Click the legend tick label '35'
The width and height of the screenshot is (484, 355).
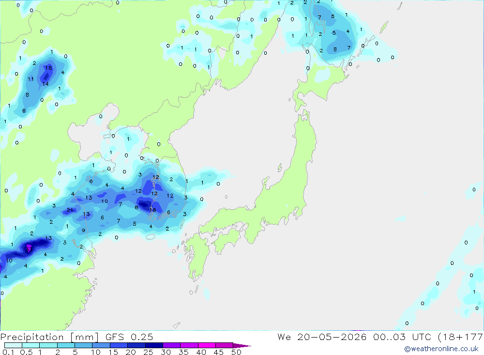point(183,352)
